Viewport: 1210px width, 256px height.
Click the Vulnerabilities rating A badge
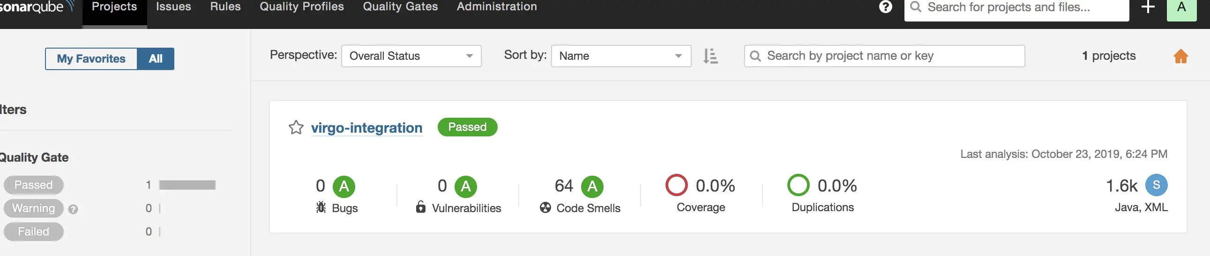tap(465, 187)
